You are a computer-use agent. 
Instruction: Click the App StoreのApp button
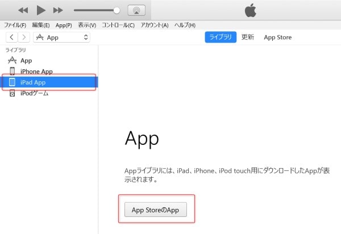(156, 210)
